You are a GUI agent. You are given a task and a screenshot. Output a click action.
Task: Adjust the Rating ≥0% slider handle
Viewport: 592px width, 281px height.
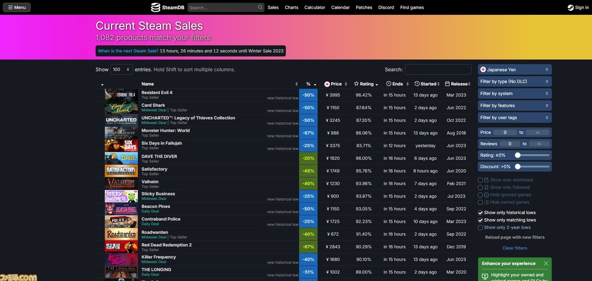click(x=518, y=155)
